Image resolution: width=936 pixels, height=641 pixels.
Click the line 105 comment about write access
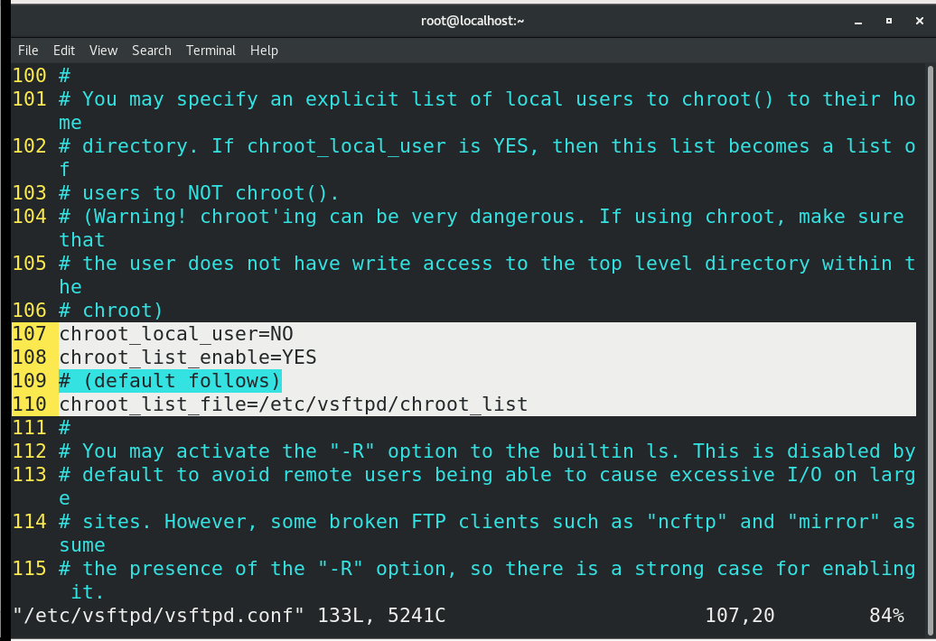(487, 274)
